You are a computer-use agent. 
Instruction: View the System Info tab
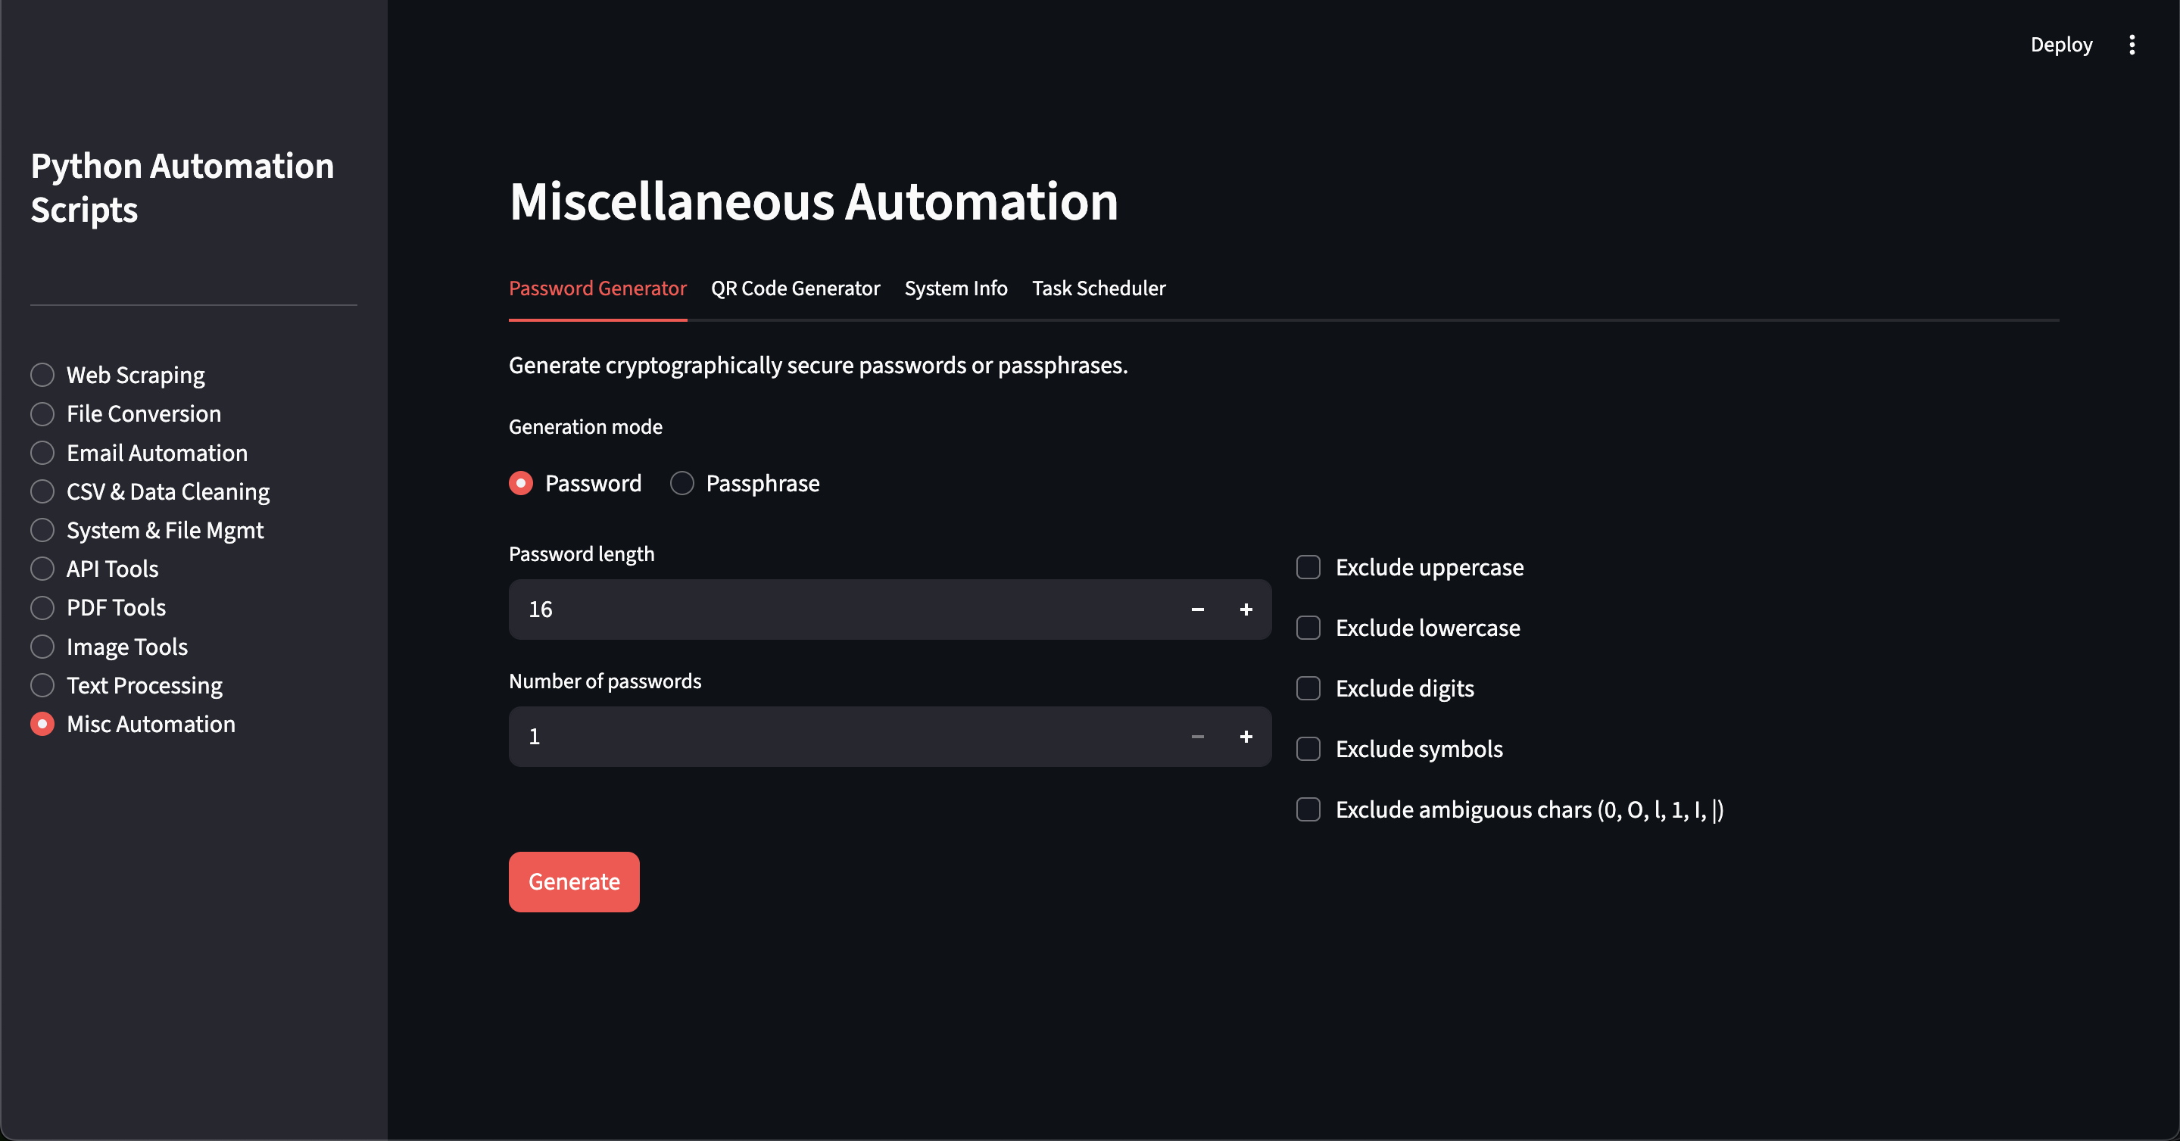coord(956,288)
